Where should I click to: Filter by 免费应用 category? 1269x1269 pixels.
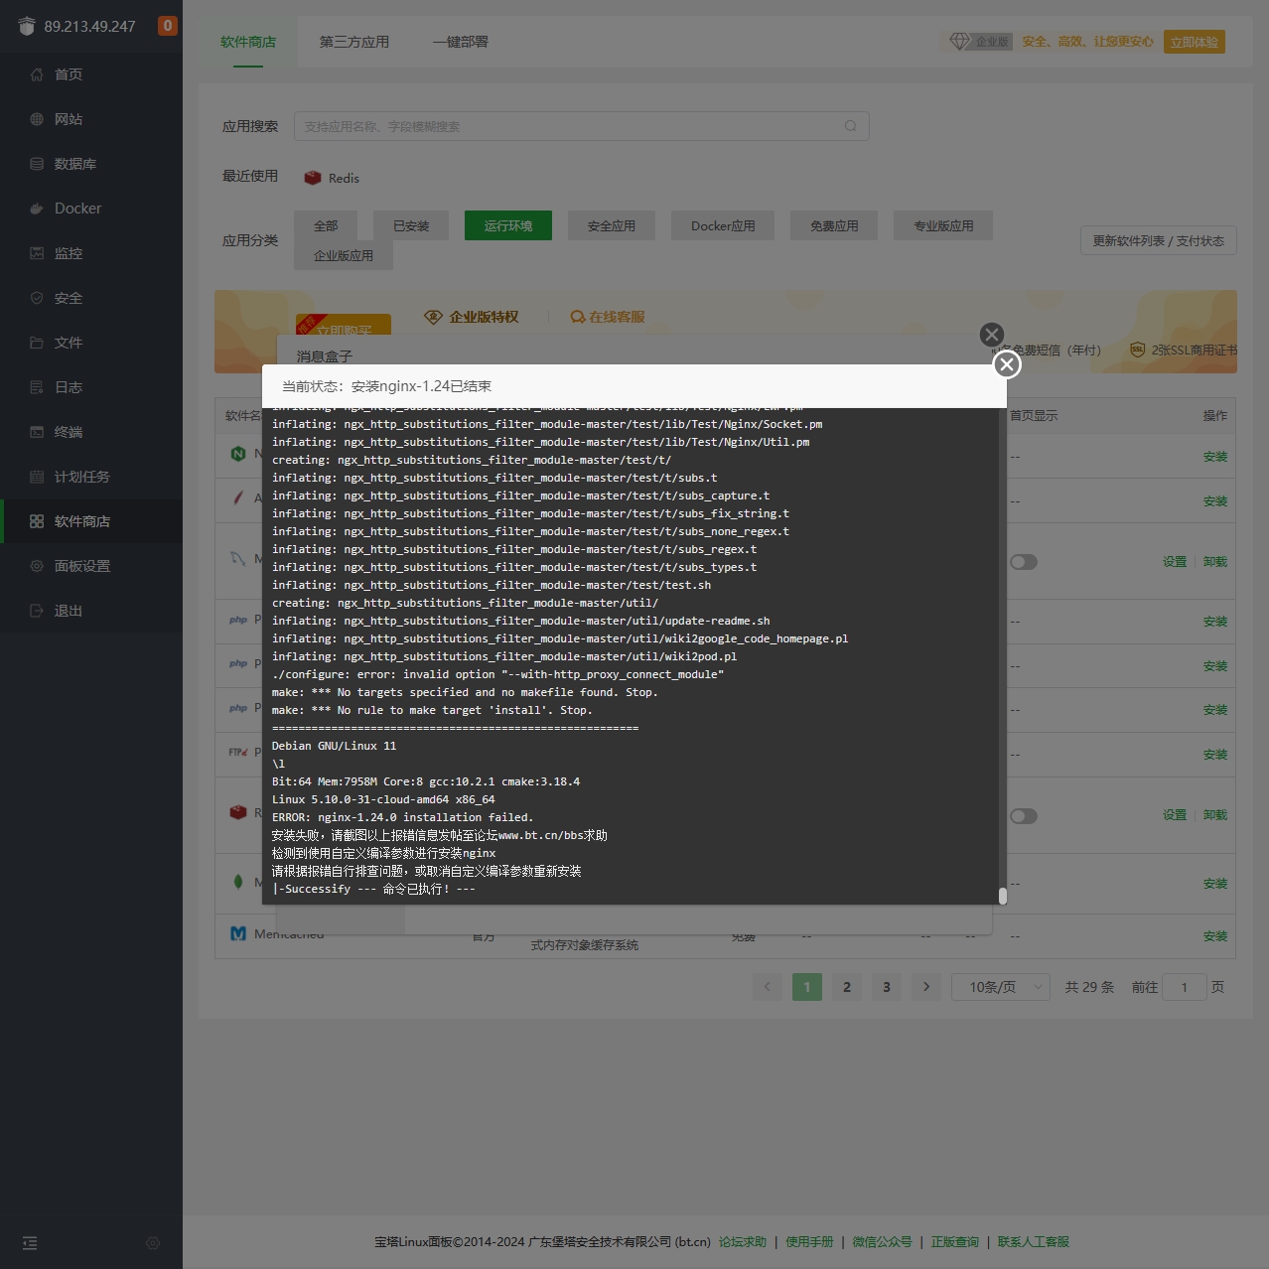point(834,225)
